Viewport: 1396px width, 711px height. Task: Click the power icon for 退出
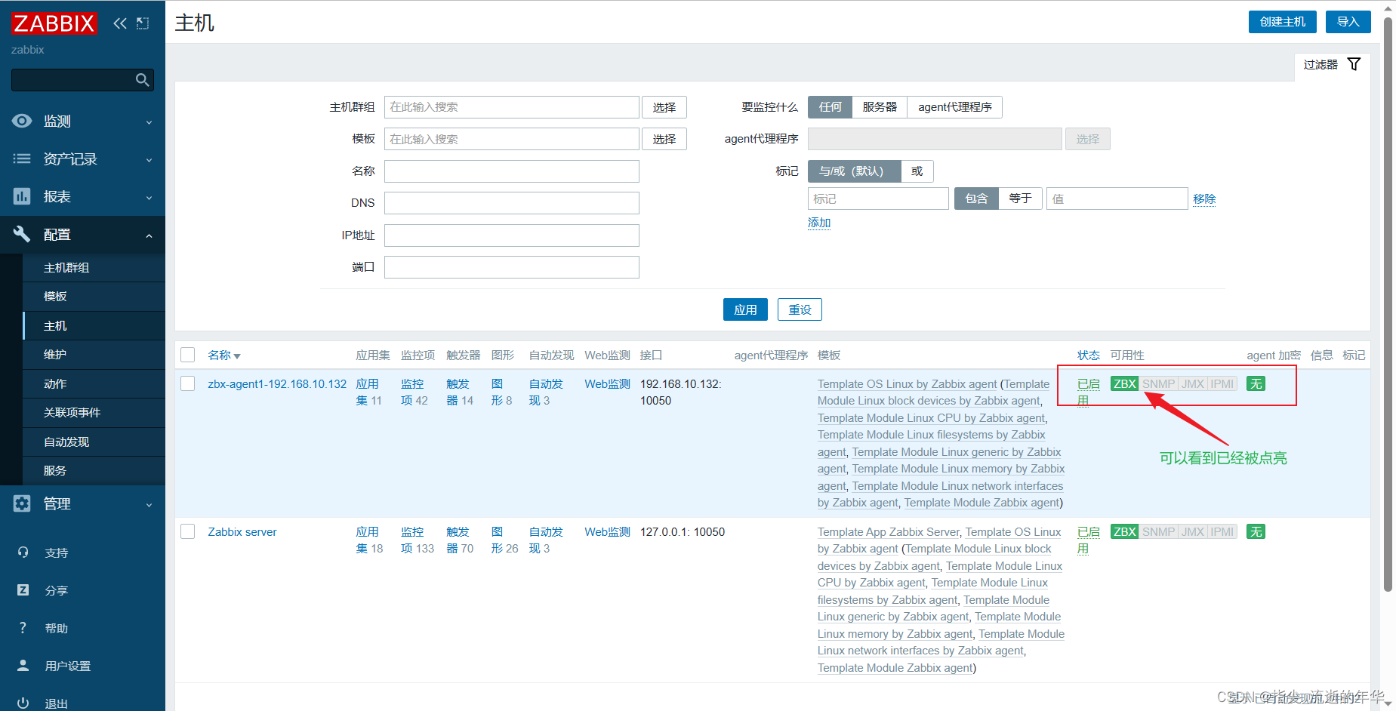pos(23,703)
